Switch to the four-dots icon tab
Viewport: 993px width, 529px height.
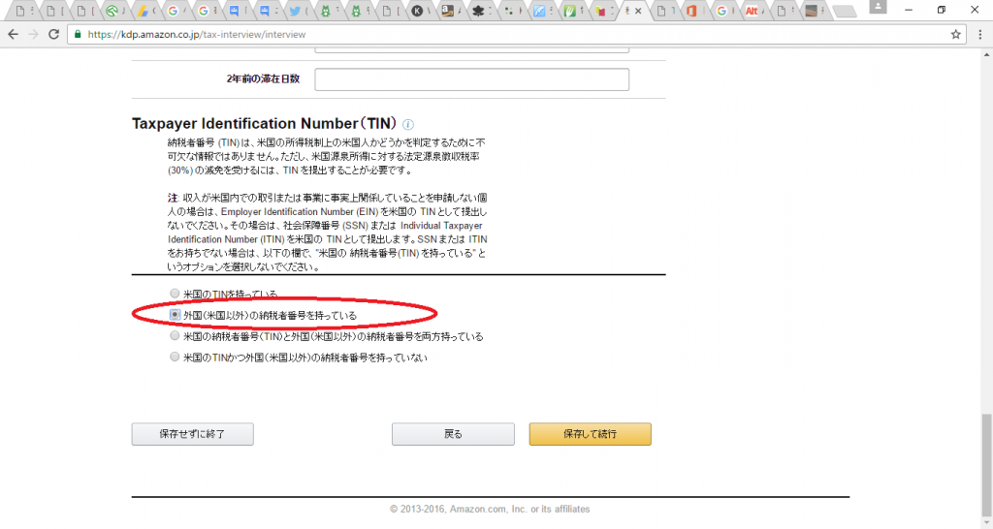(x=508, y=11)
